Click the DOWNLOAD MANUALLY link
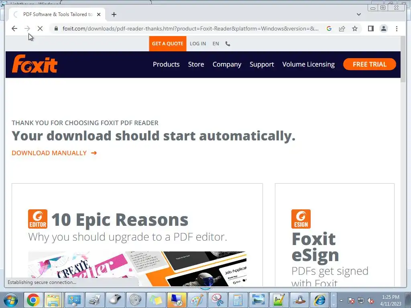This screenshot has width=411, height=308. [54, 153]
